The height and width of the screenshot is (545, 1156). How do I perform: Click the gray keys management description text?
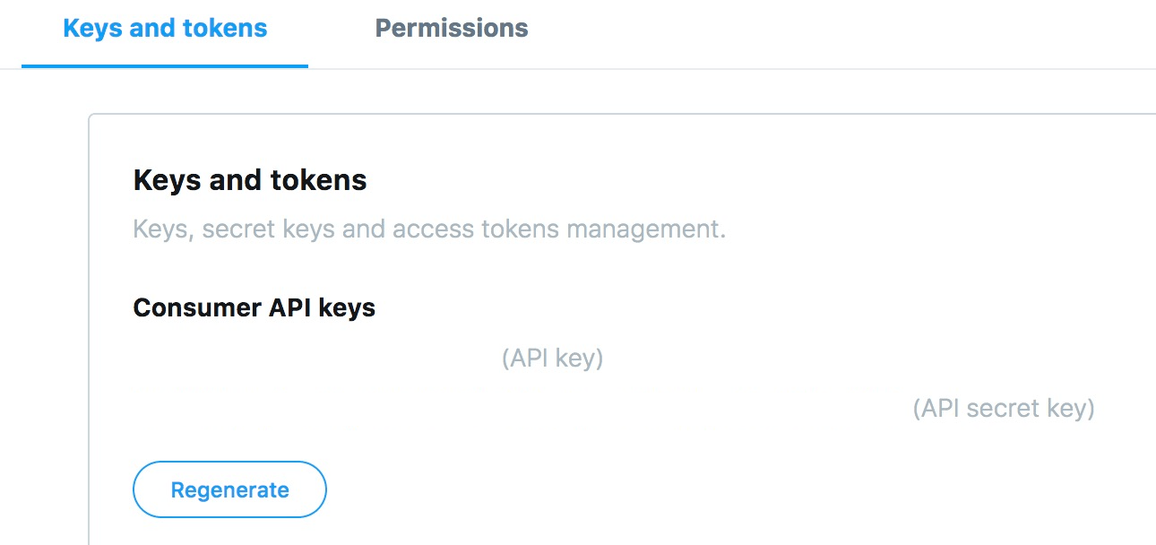(429, 229)
